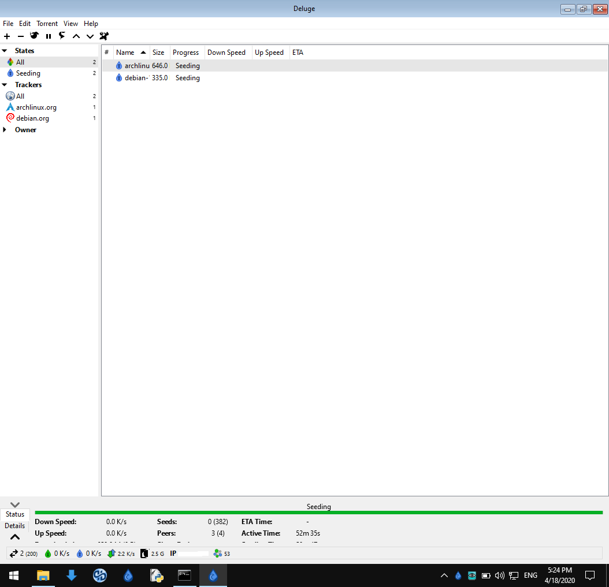Click the Peers value '3 (4)'
This screenshot has height=587, width=609.
(x=218, y=533)
